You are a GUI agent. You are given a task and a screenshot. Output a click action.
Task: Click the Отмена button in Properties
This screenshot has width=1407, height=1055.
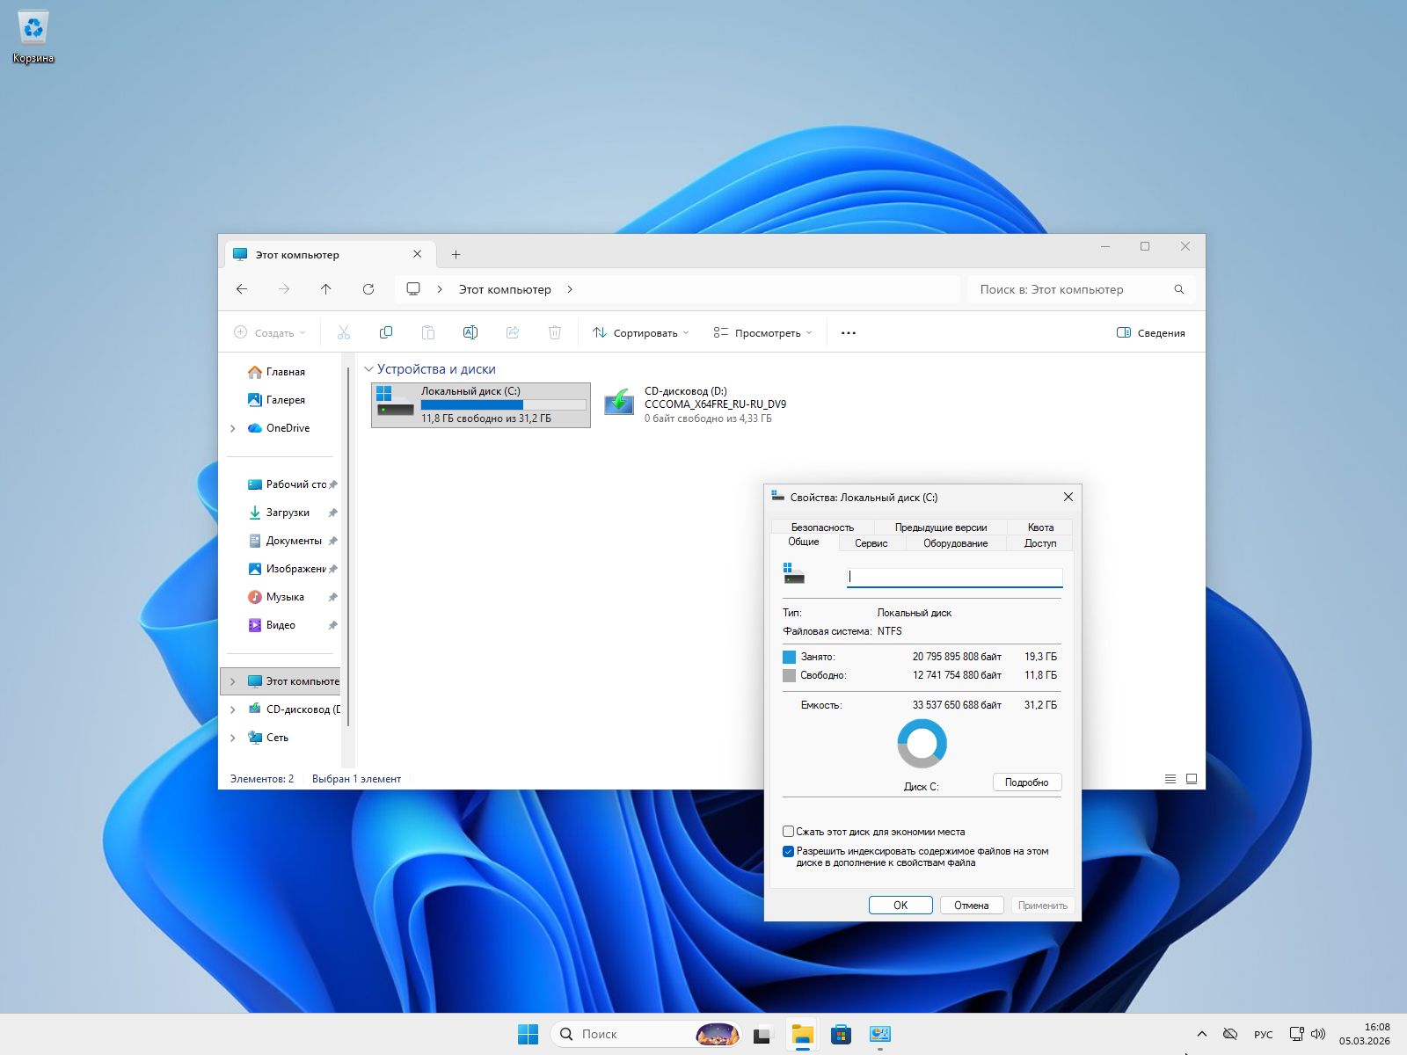tap(971, 905)
